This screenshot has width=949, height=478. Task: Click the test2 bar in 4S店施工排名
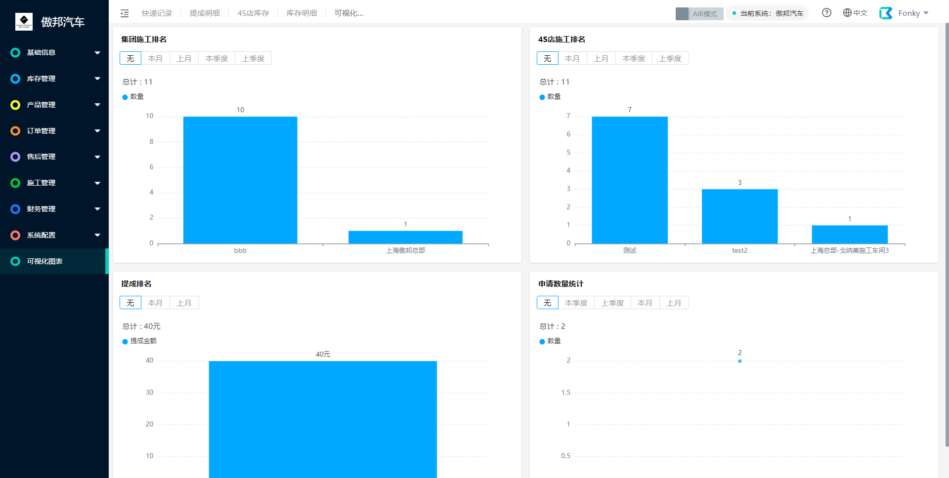tap(740, 216)
